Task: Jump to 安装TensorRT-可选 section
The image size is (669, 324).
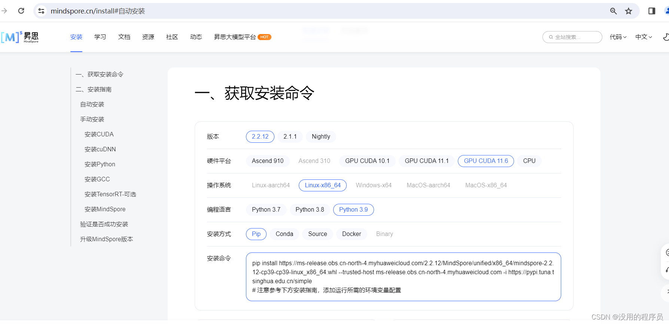Action: [110, 194]
